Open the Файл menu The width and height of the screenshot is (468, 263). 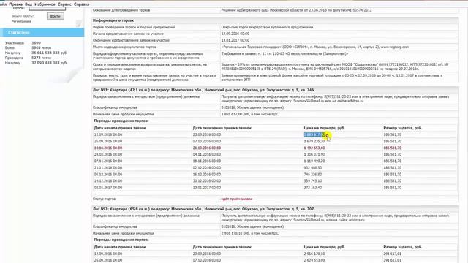pyautogui.click(x=3, y=4)
